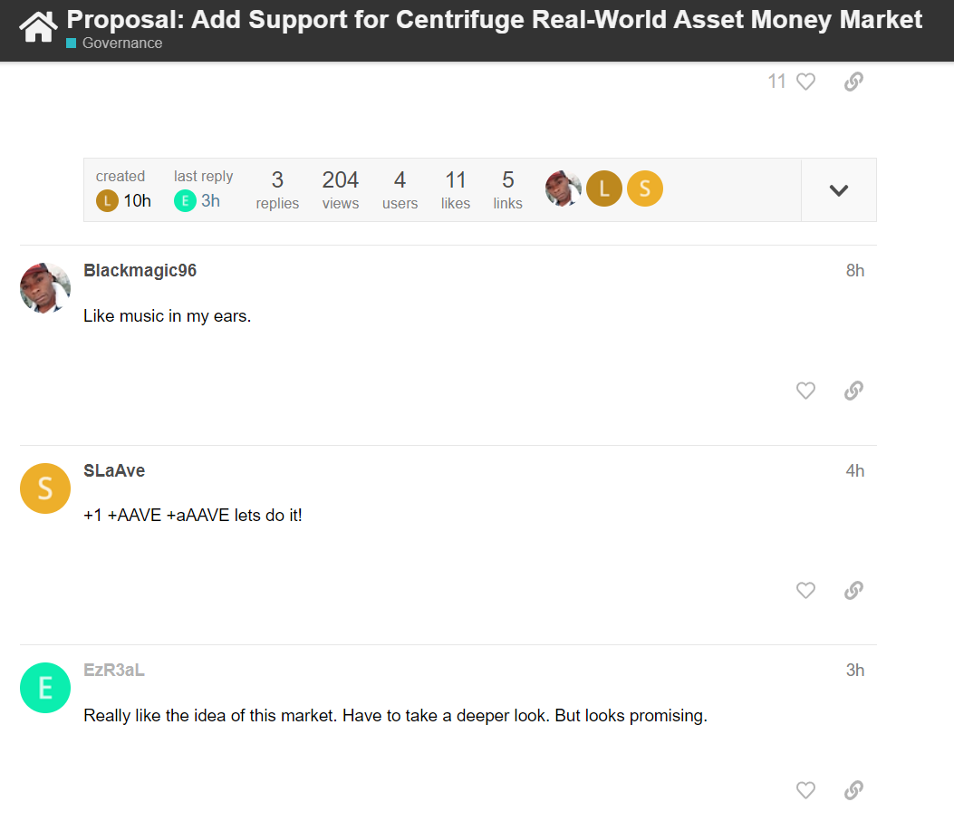Click the 5 links count in topic summary

coord(507,188)
